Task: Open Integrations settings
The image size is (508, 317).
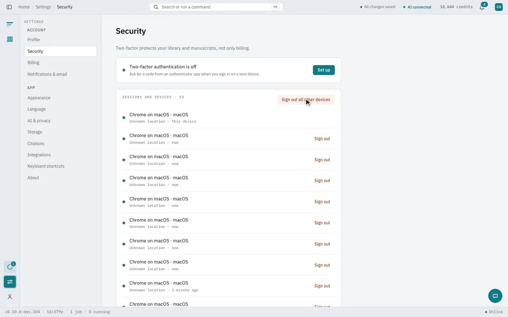Action: click(60, 155)
